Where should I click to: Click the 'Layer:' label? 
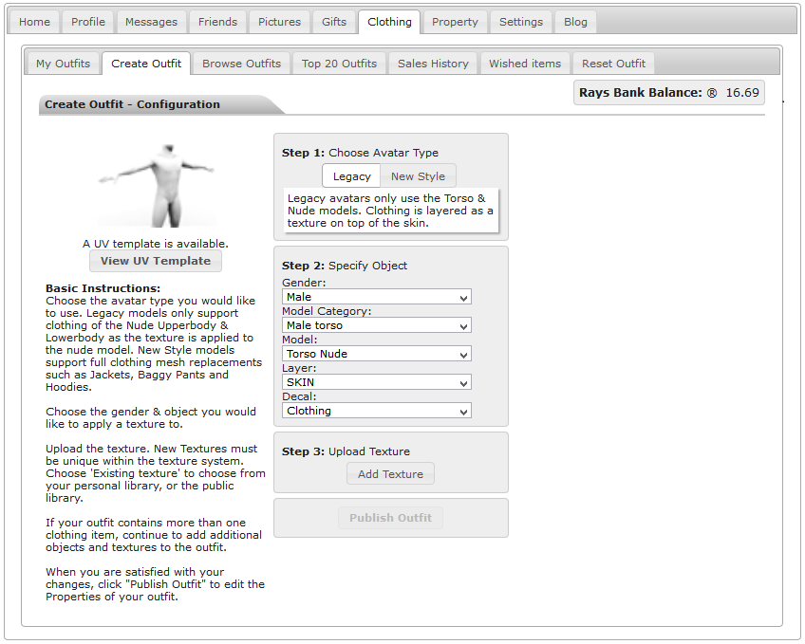pos(299,368)
